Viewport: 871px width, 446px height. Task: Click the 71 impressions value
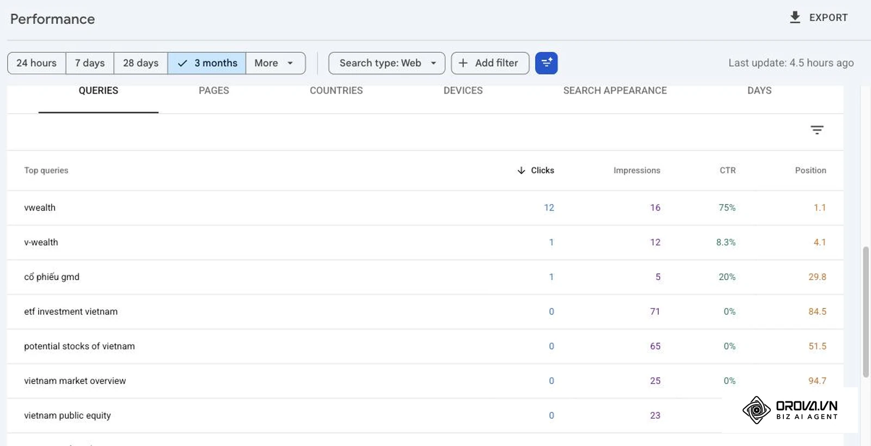click(655, 312)
